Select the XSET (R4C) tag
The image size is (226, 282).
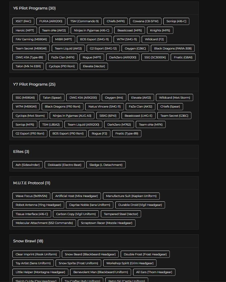tap(23, 21)
